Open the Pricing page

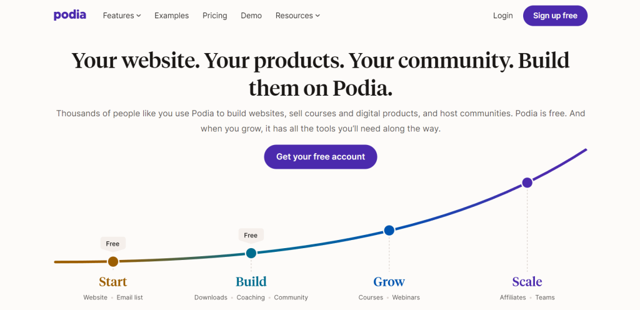(215, 16)
